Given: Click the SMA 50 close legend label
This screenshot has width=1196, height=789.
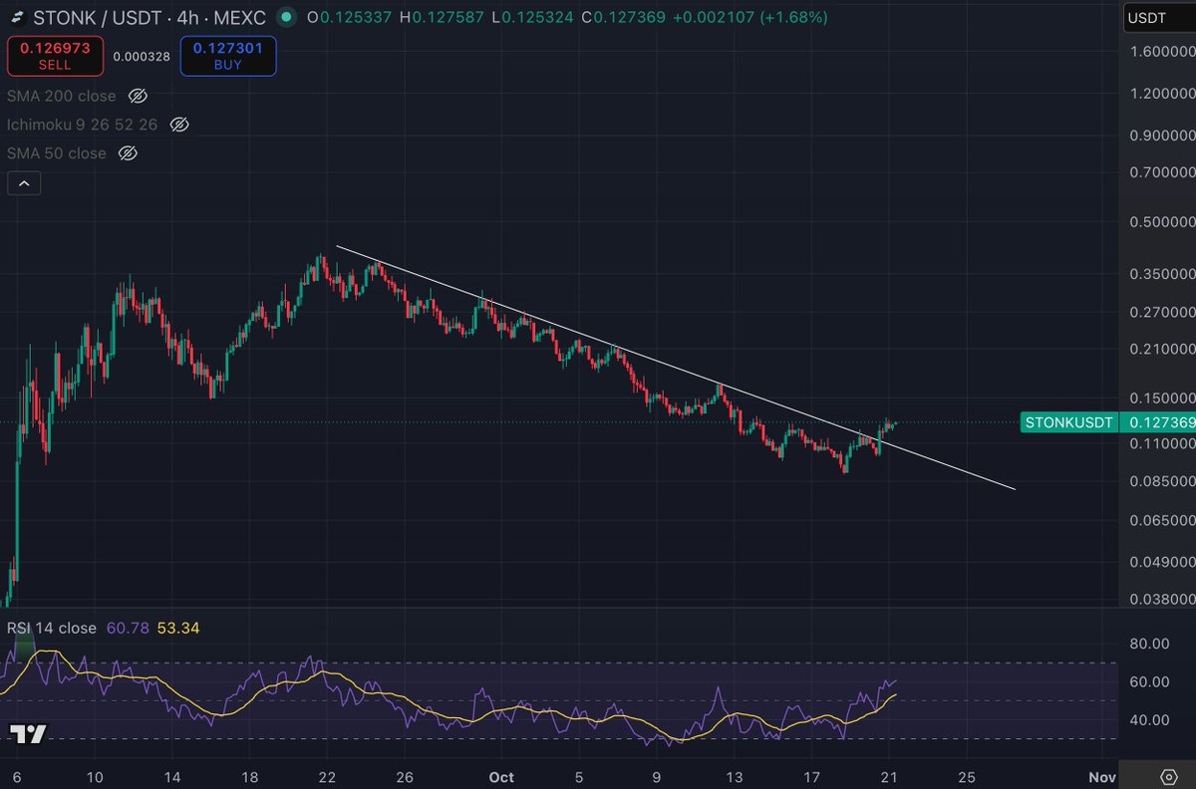Looking at the screenshot, I should coord(57,153).
